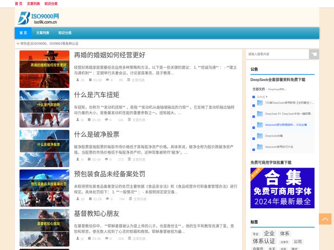Click 首页 in the top red link bar
The height and width of the screenshot is (250, 334).
(x=19, y=4)
